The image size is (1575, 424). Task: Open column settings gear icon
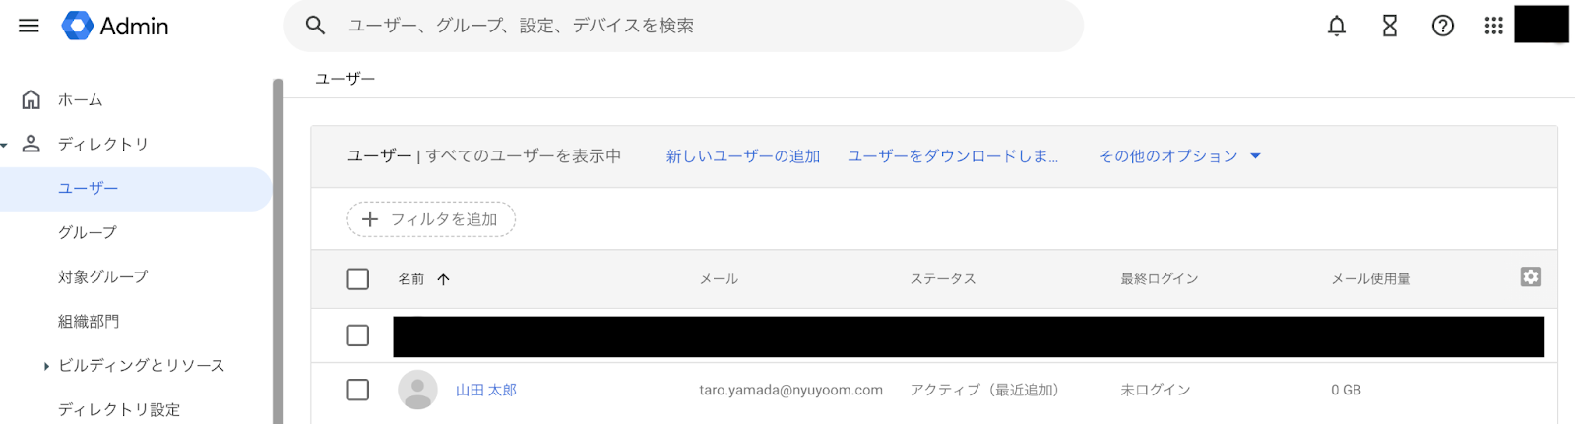[x=1530, y=277]
